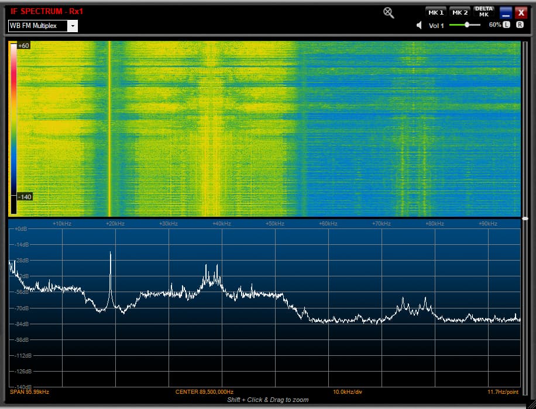This screenshot has width=536, height=409.
Task: Enable marker MK 1
Action: pos(435,12)
